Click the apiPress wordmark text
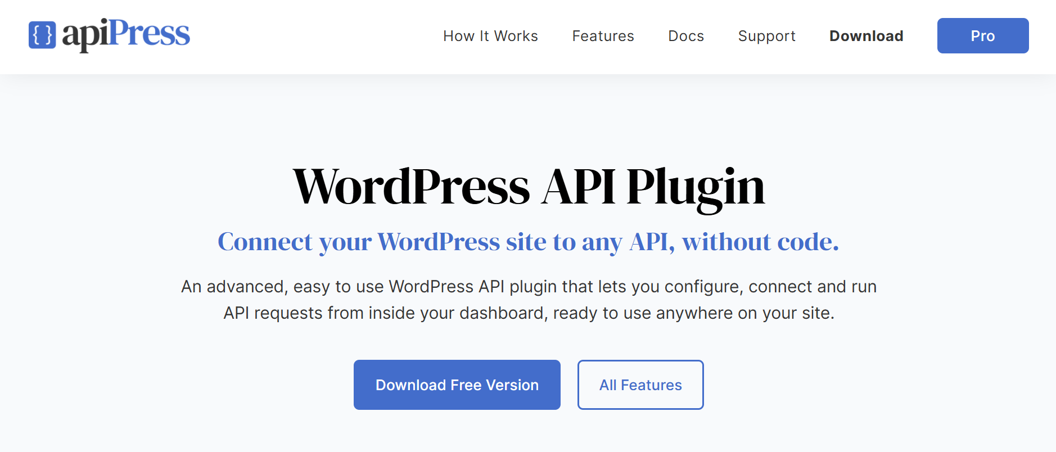This screenshot has width=1056, height=452. (126, 35)
